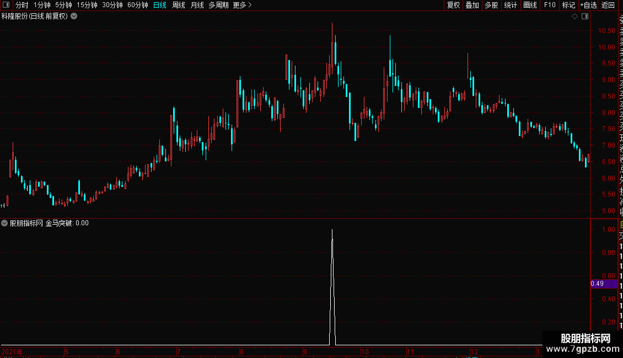Select the 日线 daily chart tab
Screen dimensions: 623x358
(160, 5)
